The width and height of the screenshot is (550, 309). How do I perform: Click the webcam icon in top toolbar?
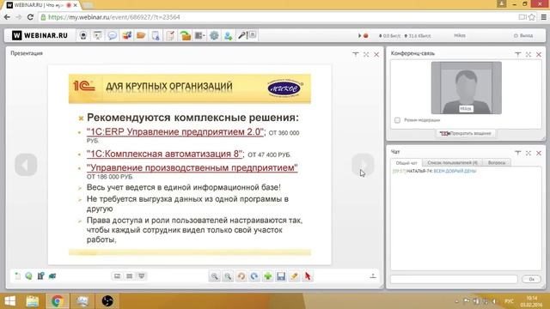coord(83,35)
